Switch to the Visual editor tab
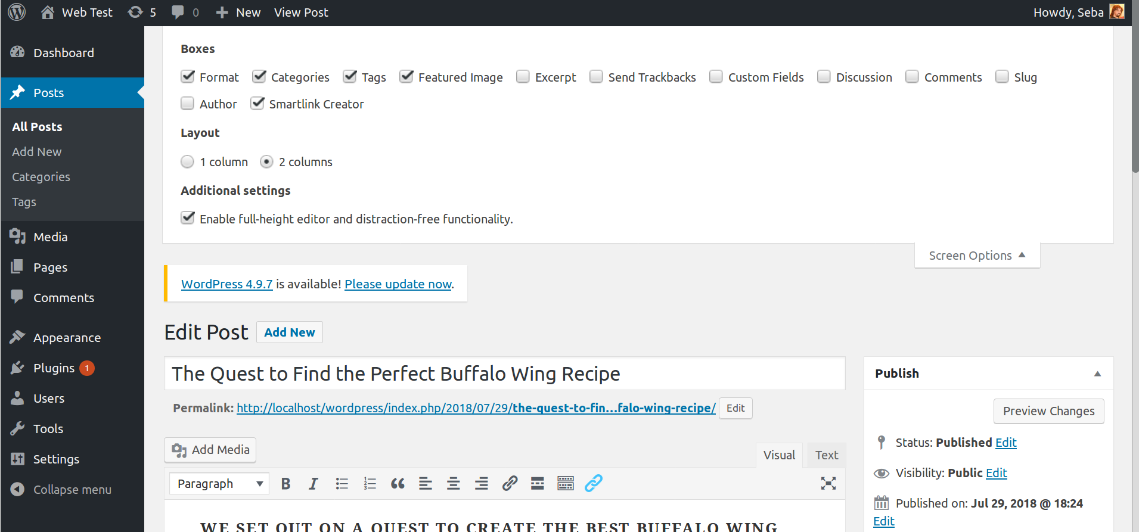 (x=780, y=455)
